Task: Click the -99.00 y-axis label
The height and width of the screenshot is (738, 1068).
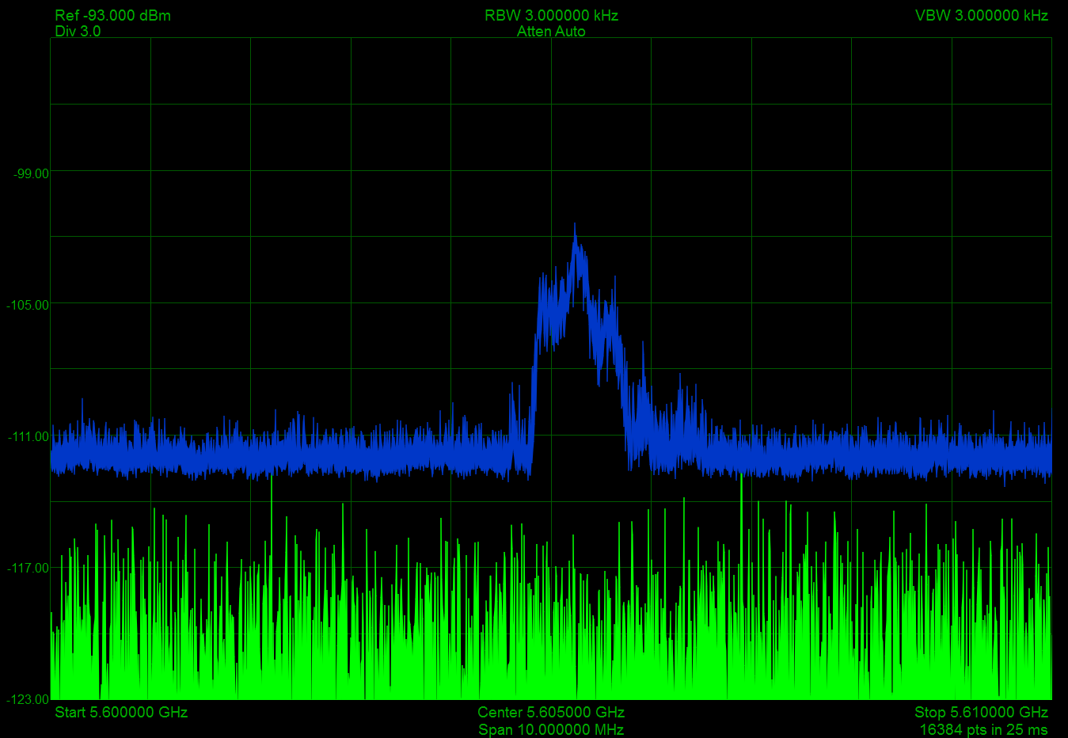Action: (31, 173)
